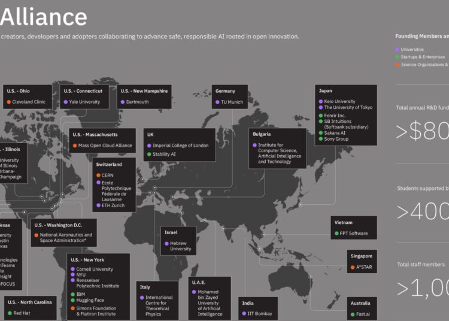Select the "Total annual R&D" funding label
The width and height of the screenshot is (449, 321).
pyautogui.click(x=423, y=108)
